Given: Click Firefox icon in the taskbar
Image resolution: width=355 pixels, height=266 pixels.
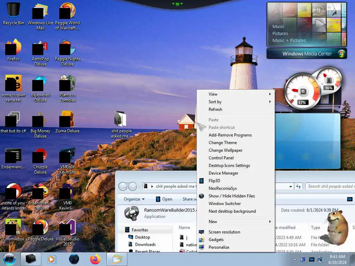Looking at the screenshot, I should (x=95, y=259).
